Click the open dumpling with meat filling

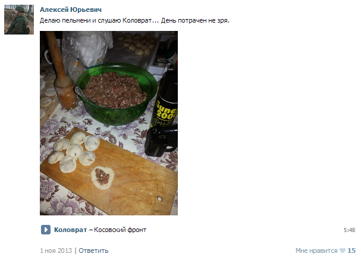coord(102,177)
